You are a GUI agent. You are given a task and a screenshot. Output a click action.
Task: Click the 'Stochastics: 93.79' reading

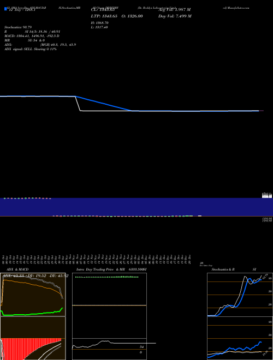18,27
